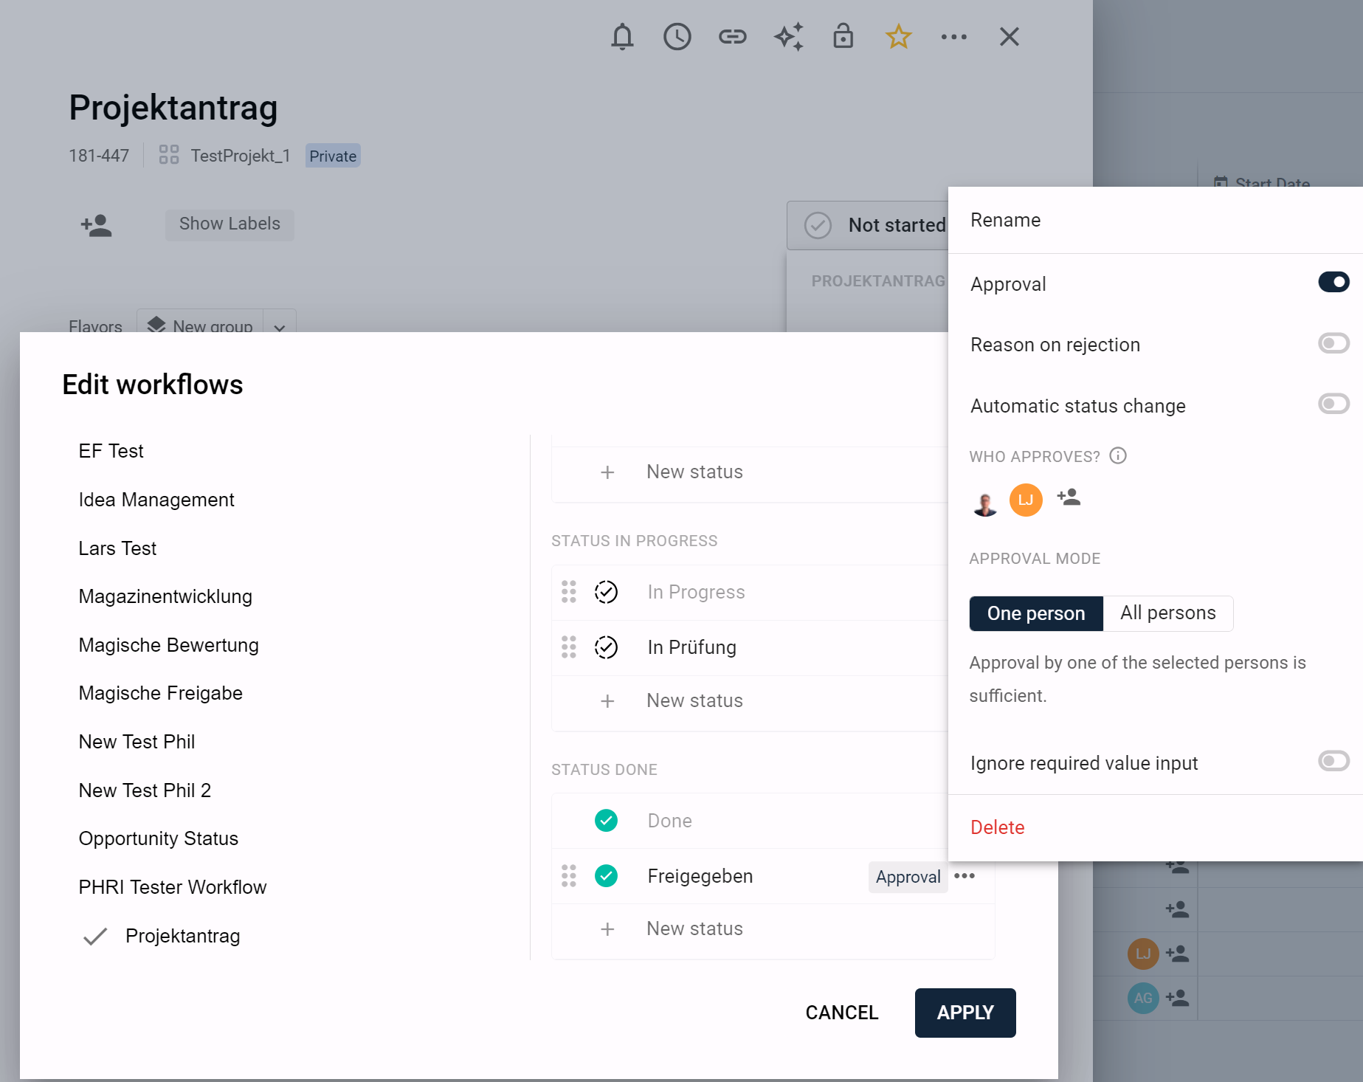The image size is (1363, 1082).
Task: Add approver with the add-person icon
Action: [x=1069, y=497]
